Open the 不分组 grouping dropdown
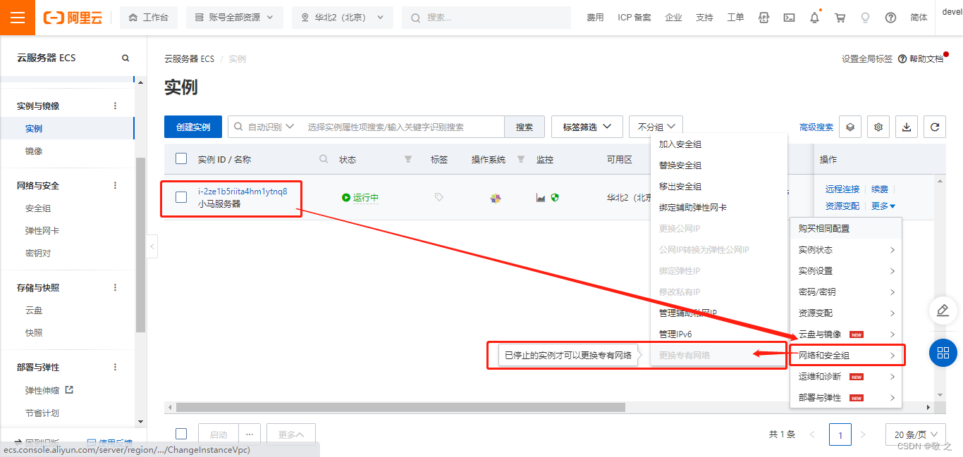This screenshot has width=963, height=457. pyautogui.click(x=656, y=127)
